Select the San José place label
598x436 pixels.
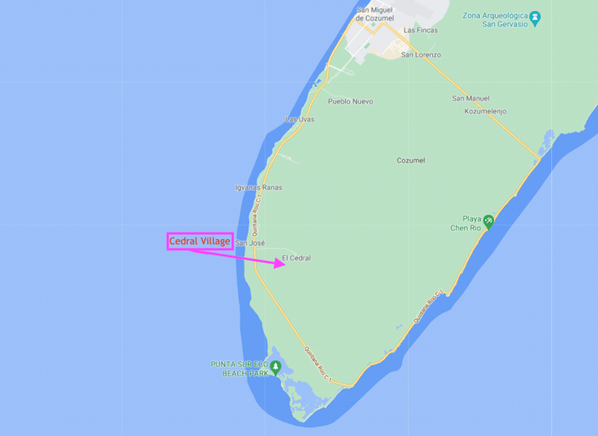[250, 243]
